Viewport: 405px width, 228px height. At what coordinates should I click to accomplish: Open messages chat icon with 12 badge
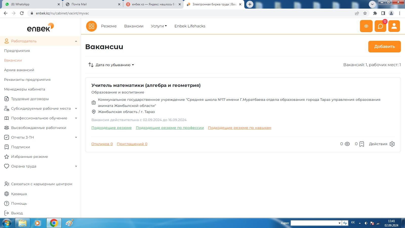click(380, 26)
